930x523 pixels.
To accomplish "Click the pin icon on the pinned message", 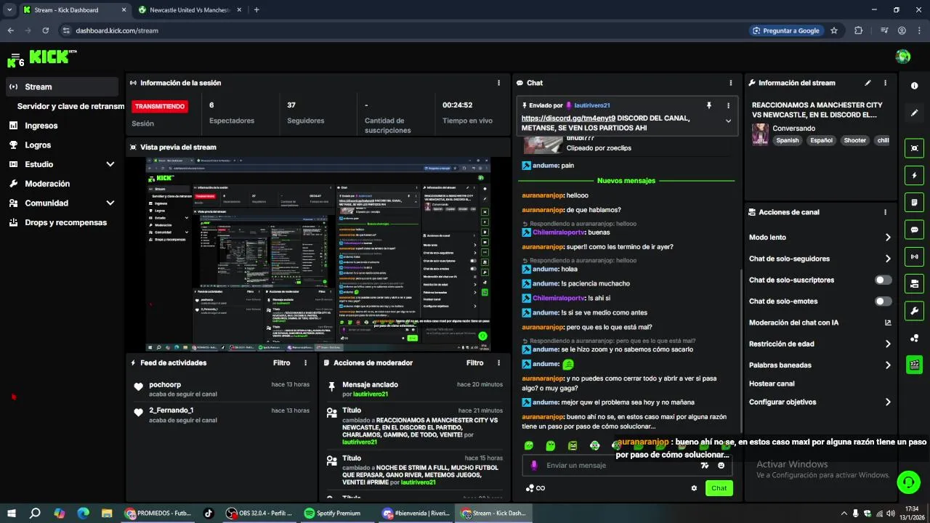I will (x=709, y=105).
